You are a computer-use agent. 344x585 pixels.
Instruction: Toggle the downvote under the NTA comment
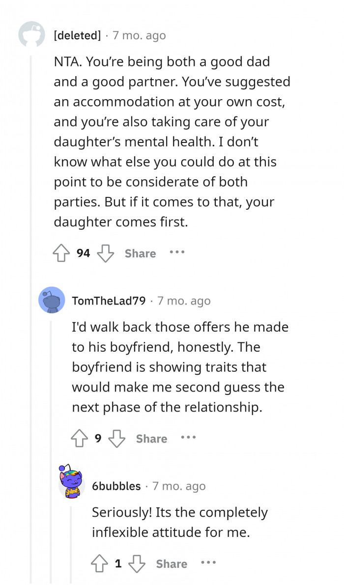point(105,253)
